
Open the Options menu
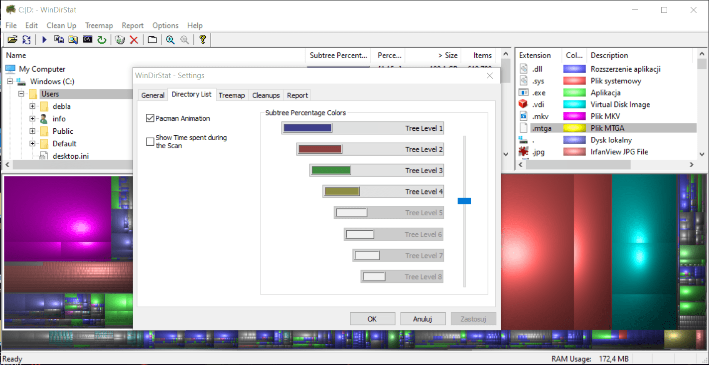(x=165, y=25)
